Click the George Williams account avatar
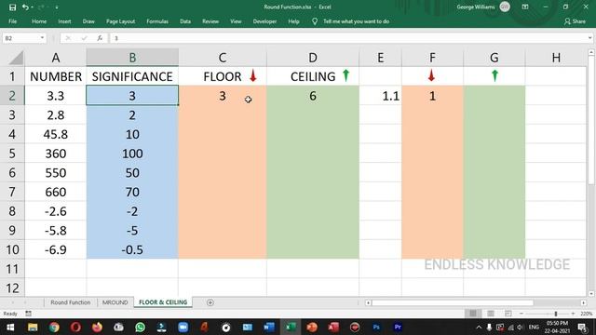This screenshot has width=596, height=335. click(x=505, y=7)
